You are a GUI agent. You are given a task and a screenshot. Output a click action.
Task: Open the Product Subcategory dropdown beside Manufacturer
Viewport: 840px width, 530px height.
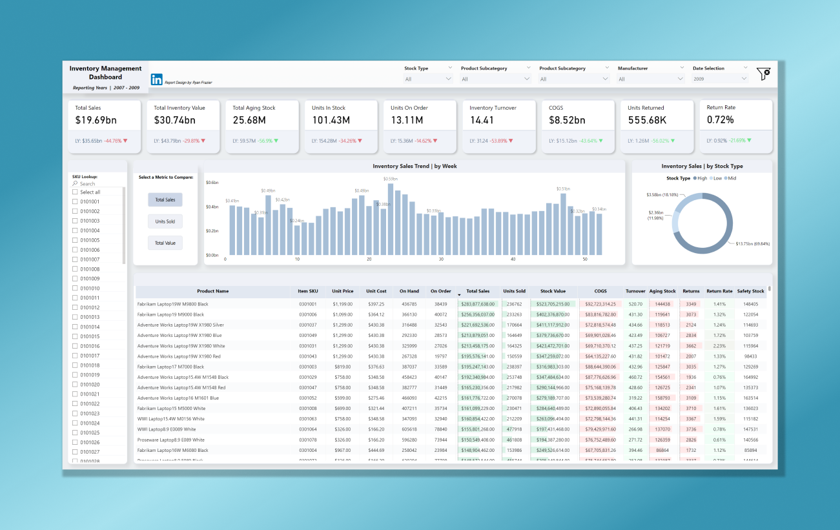tap(574, 79)
